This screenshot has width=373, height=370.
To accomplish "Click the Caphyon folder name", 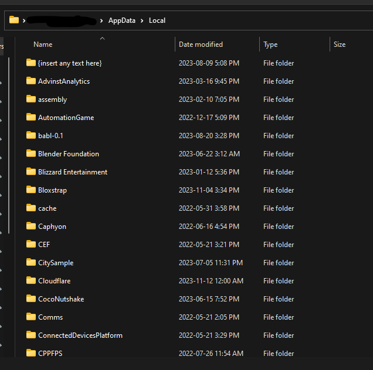I will point(52,227).
